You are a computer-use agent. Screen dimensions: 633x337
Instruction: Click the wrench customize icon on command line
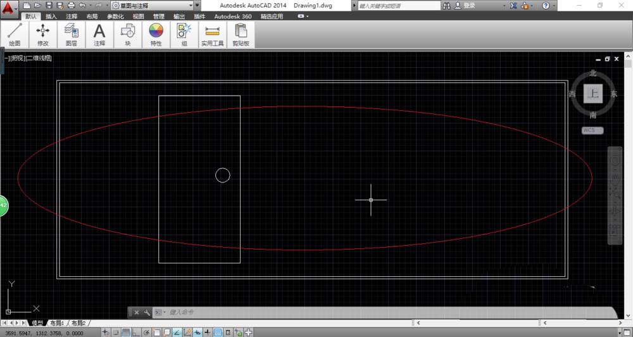click(x=147, y=312)
